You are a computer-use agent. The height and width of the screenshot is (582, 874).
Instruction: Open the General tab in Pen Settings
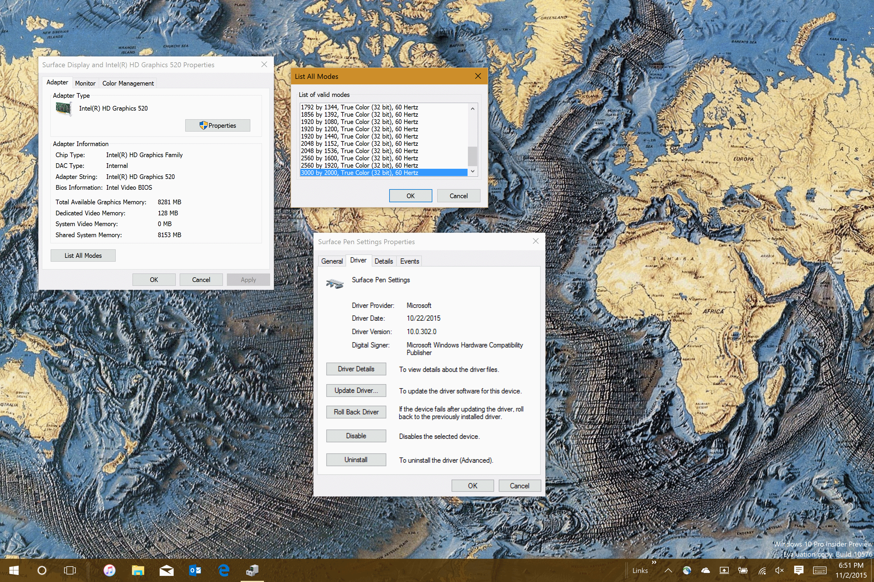(332, 261)
